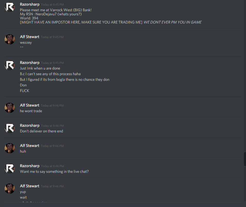Open Alf Stewart's avatar next to "huh"
Image resolution: width=246 pixels, height=207 pixels.
[10, 148]
